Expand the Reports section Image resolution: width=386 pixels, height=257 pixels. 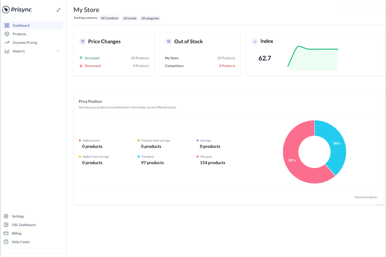(x=19, y=51)
